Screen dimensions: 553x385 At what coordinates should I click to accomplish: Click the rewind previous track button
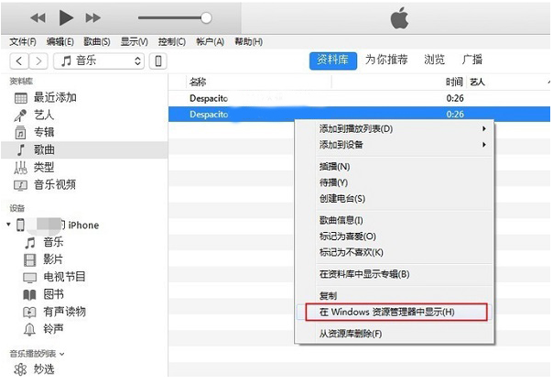pyautogui.click(x=38, y=17)
